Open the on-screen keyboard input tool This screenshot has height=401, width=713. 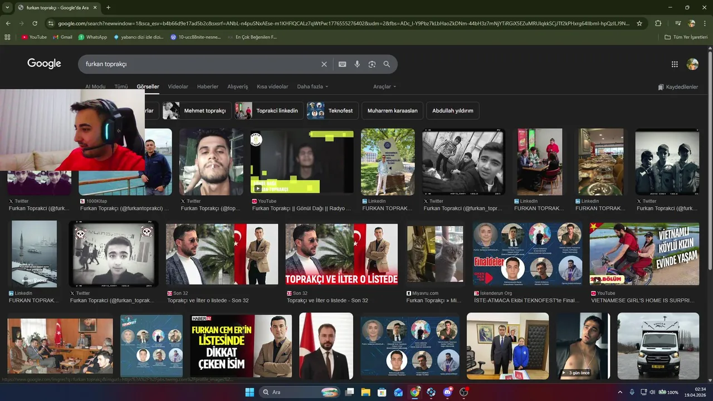pyautogui.click(x=343, y=64)
